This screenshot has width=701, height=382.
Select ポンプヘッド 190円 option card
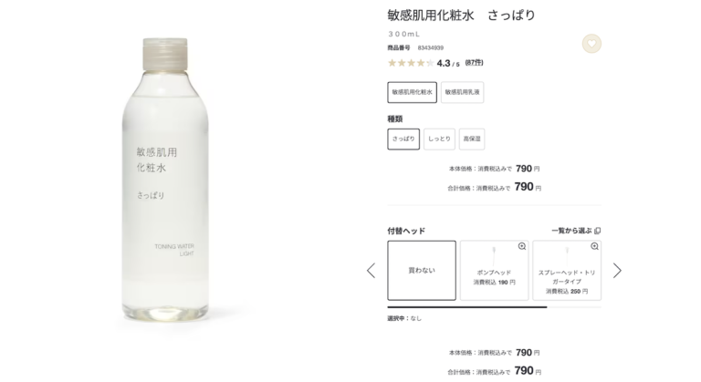click(494, 270)
